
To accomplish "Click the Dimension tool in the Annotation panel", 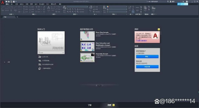I will tap(53, 9).
